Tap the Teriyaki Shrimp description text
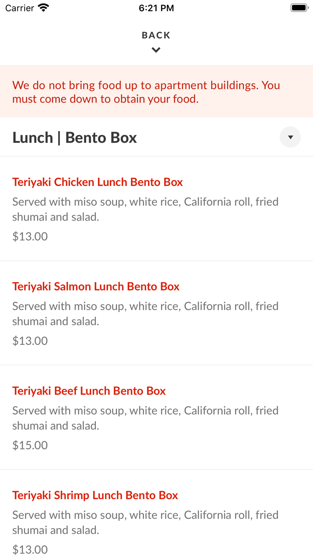The height and width of the screenshot is (557, 313). (x=145, y=522)
